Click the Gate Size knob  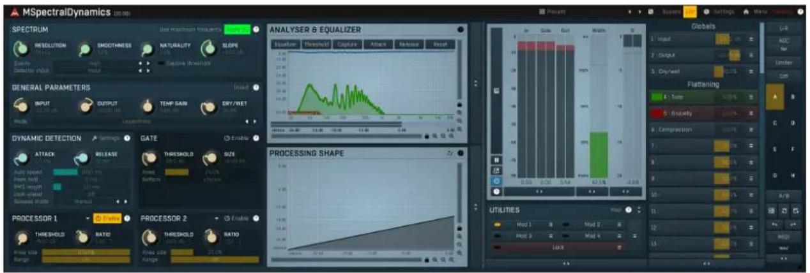(x=210, y=157)
